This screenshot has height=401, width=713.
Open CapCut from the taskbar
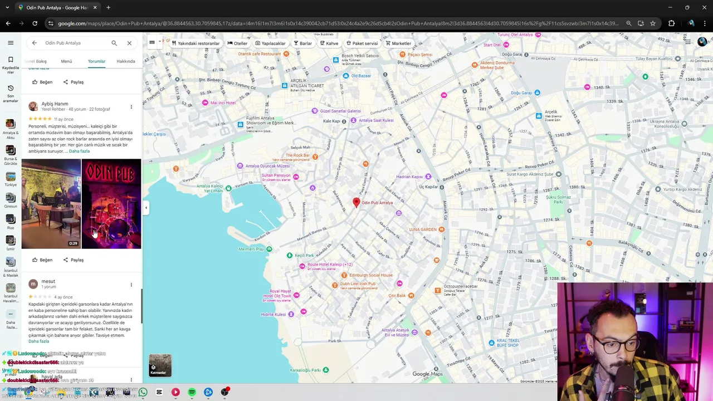(159, 392)
